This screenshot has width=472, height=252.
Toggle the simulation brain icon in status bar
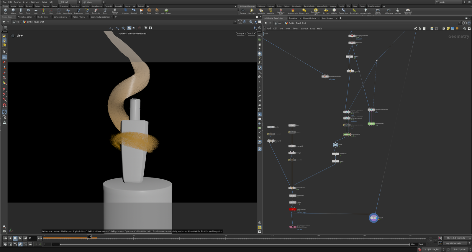pyautogui.click(x=420, y=249)
